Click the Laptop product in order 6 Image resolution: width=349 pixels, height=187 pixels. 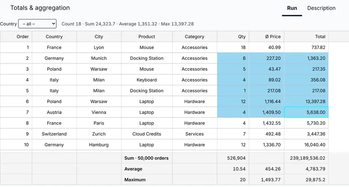pyautogui.click(x=147, y=102)
